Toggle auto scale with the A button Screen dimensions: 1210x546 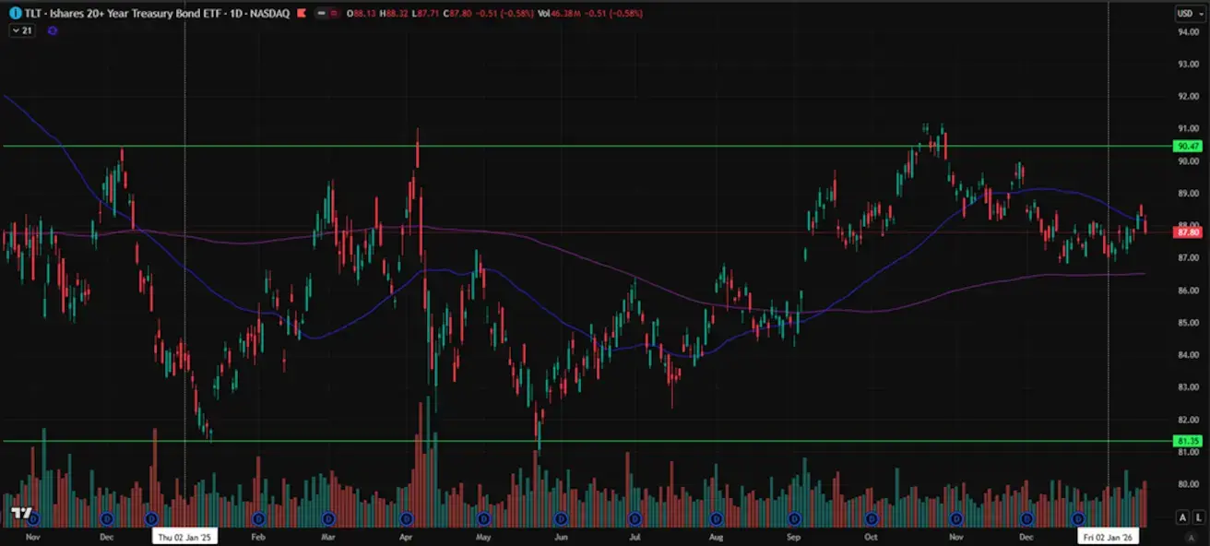pyautogui.click(x=1184, y=517)
